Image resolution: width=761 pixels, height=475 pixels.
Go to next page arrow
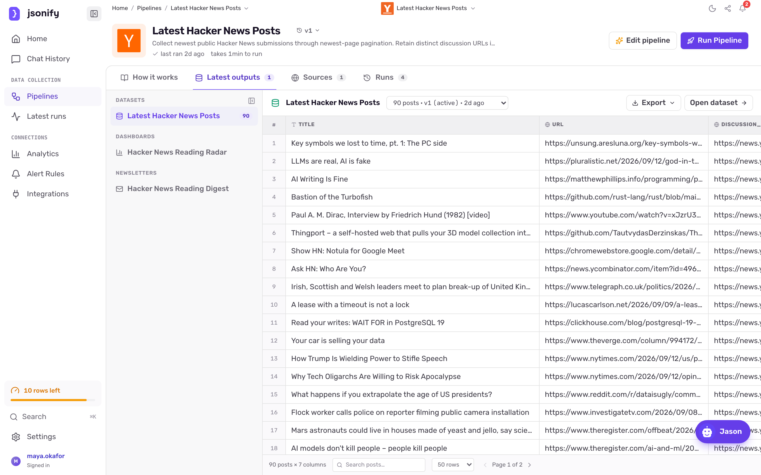(530, 465)
